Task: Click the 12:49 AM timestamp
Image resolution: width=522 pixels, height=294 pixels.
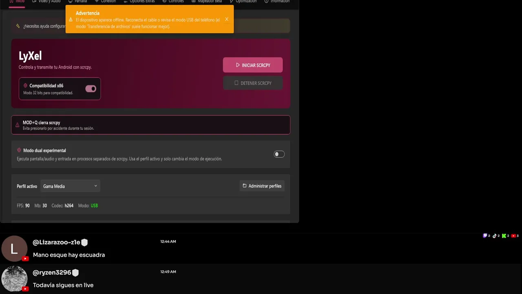Action: [x=168, y=272]
